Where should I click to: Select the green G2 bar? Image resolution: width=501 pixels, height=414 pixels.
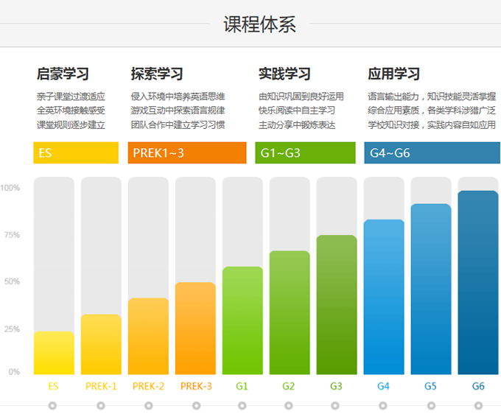pyautogui.click(x=290, y=312)
